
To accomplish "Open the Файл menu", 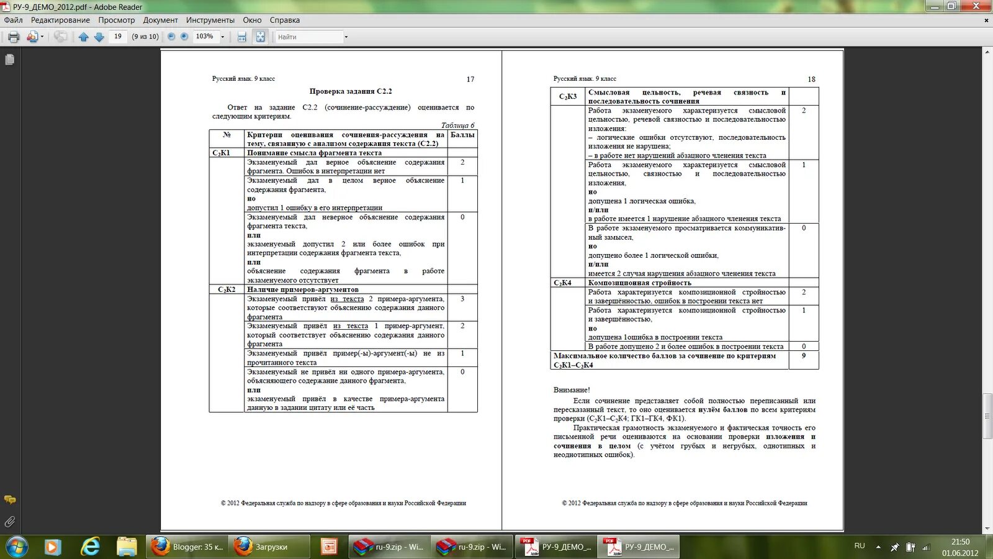I will [x=14, y=20].
